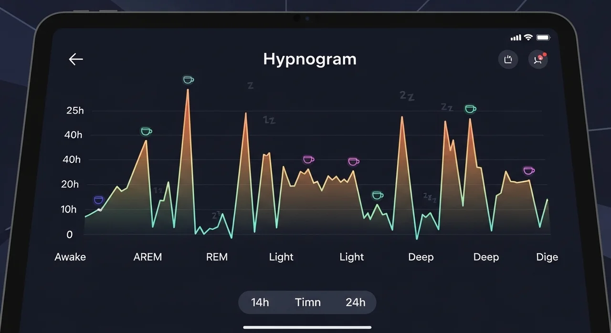The height and width of the screenshot is (333, 611).
Task: Select the green cup marker in the low valley before Deep
Action: pyautogui.click(x=377, y=195)
